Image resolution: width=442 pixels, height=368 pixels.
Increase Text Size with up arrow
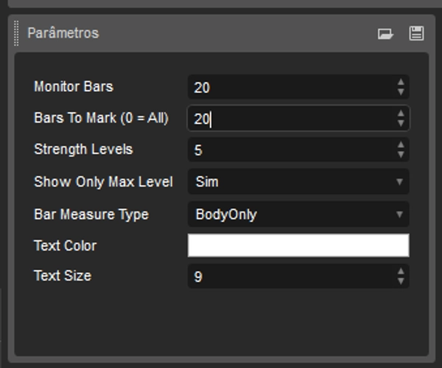(x=401, y=271)
